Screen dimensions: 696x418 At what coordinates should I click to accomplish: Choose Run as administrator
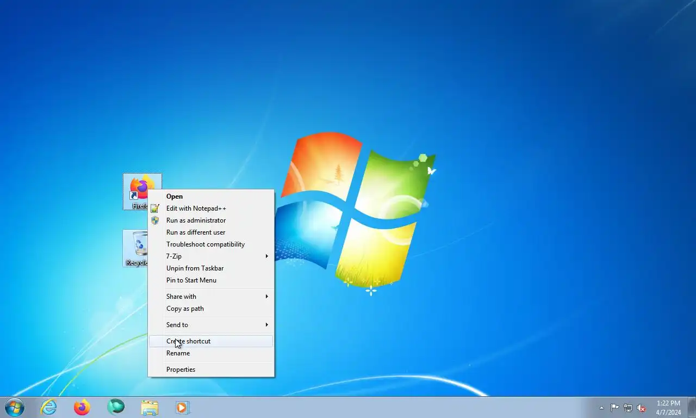point(211,220)
